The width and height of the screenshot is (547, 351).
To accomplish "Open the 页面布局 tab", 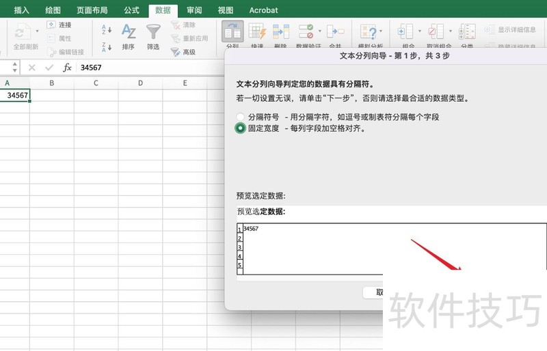I will tap(92, 10).
